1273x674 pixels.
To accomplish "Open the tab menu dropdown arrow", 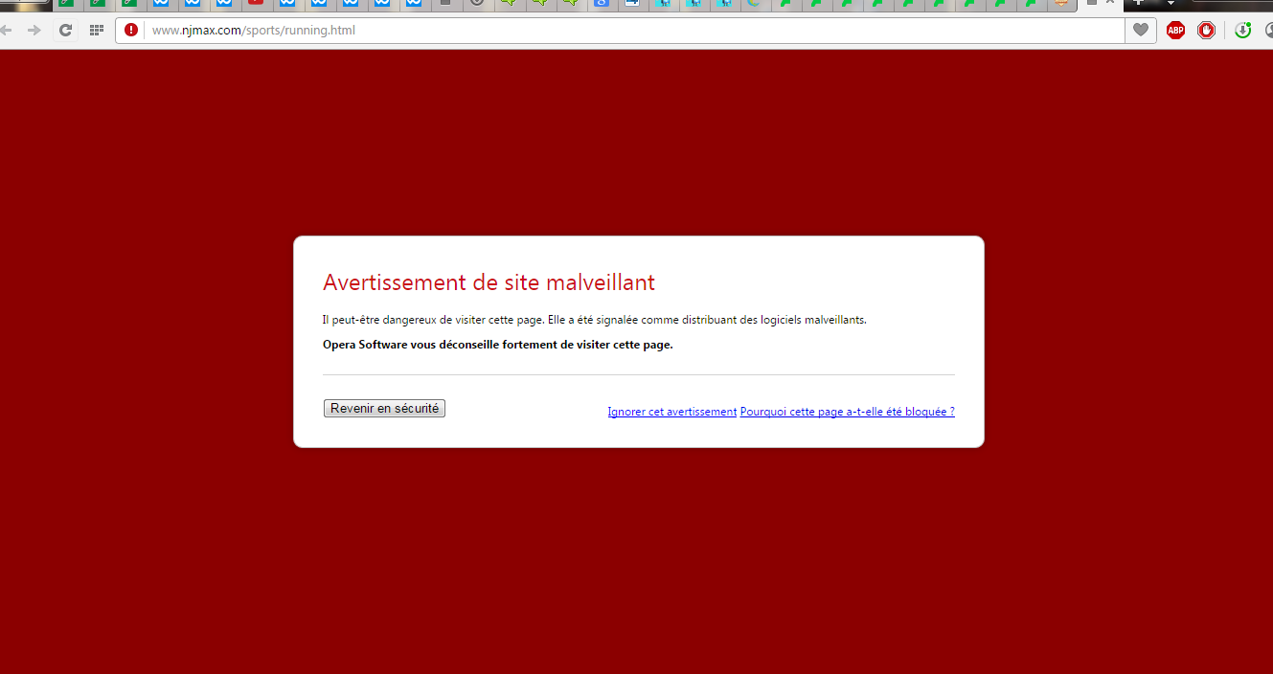I will (x=1170, y=3).
